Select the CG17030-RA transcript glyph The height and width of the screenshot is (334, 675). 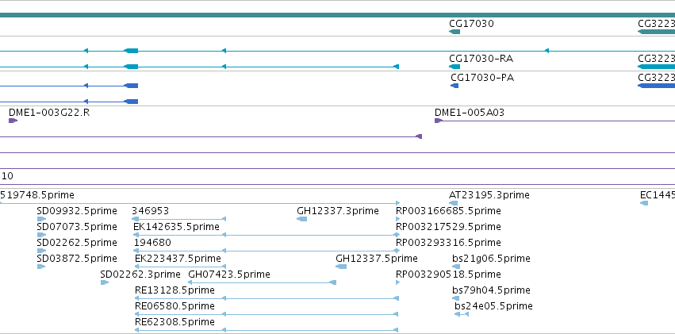pos(454,67)
